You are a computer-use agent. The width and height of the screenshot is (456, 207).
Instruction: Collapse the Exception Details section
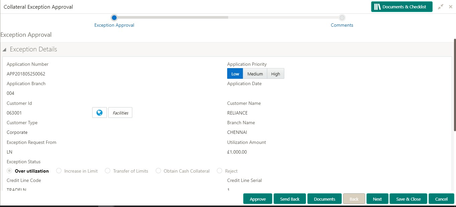[4, 50]
